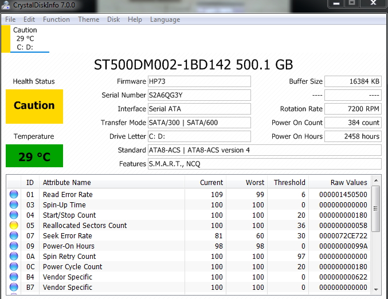388x299 pixels.
Task: Click status orb for B7 Vendor Specific
Action: pyautogui.click(x=14, y=287)
